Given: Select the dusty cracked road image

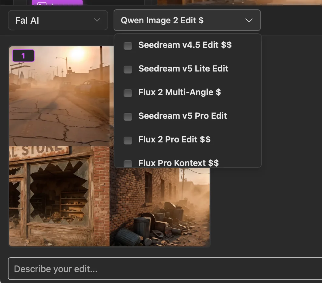Looking at the screenshot, I should [59, 96].
